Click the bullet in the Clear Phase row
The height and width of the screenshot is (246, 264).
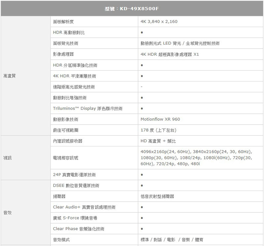point(142,229)
